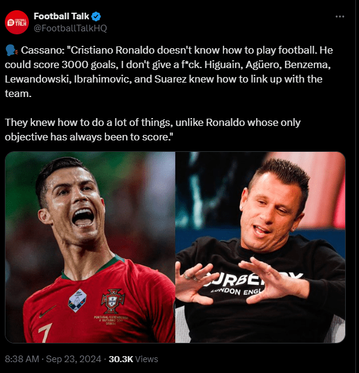
Task: Open the Football Talk profile avatar
Action: [17, 22]
